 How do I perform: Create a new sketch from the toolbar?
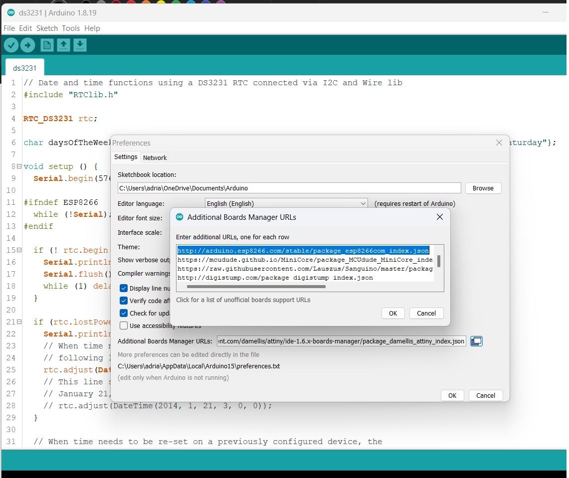pyautogui.click(x=47, y=45)
